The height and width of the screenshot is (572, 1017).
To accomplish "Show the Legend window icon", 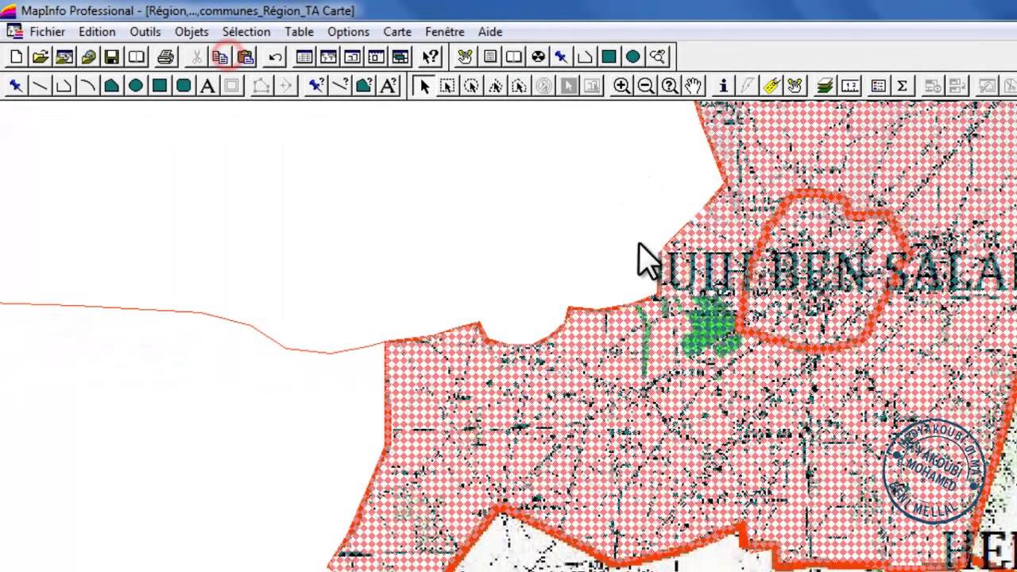I will pos(879,86).
